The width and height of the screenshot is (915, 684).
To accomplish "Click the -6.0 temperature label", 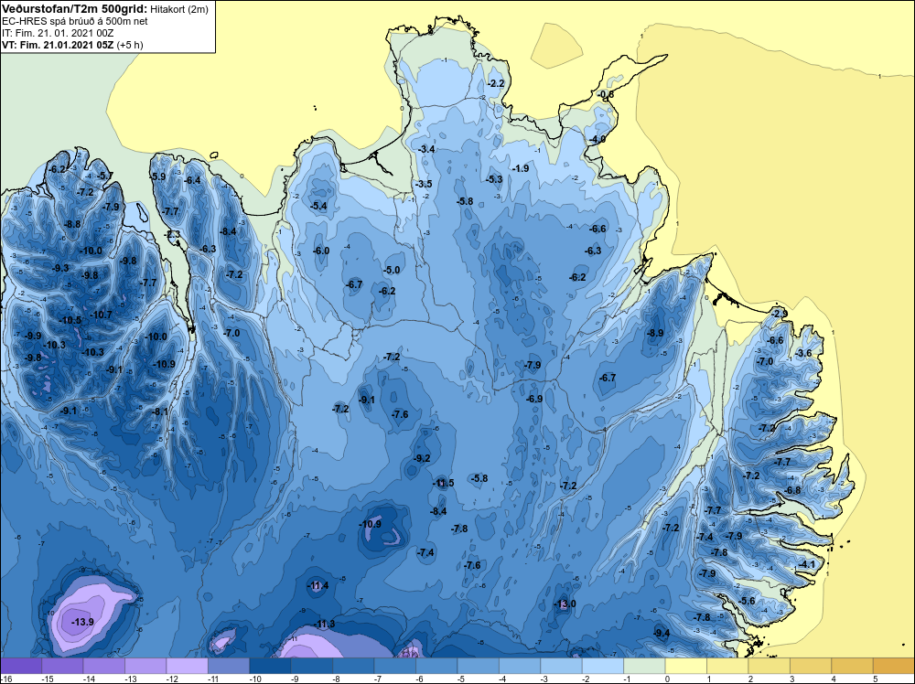I will [x=321, y=251].
